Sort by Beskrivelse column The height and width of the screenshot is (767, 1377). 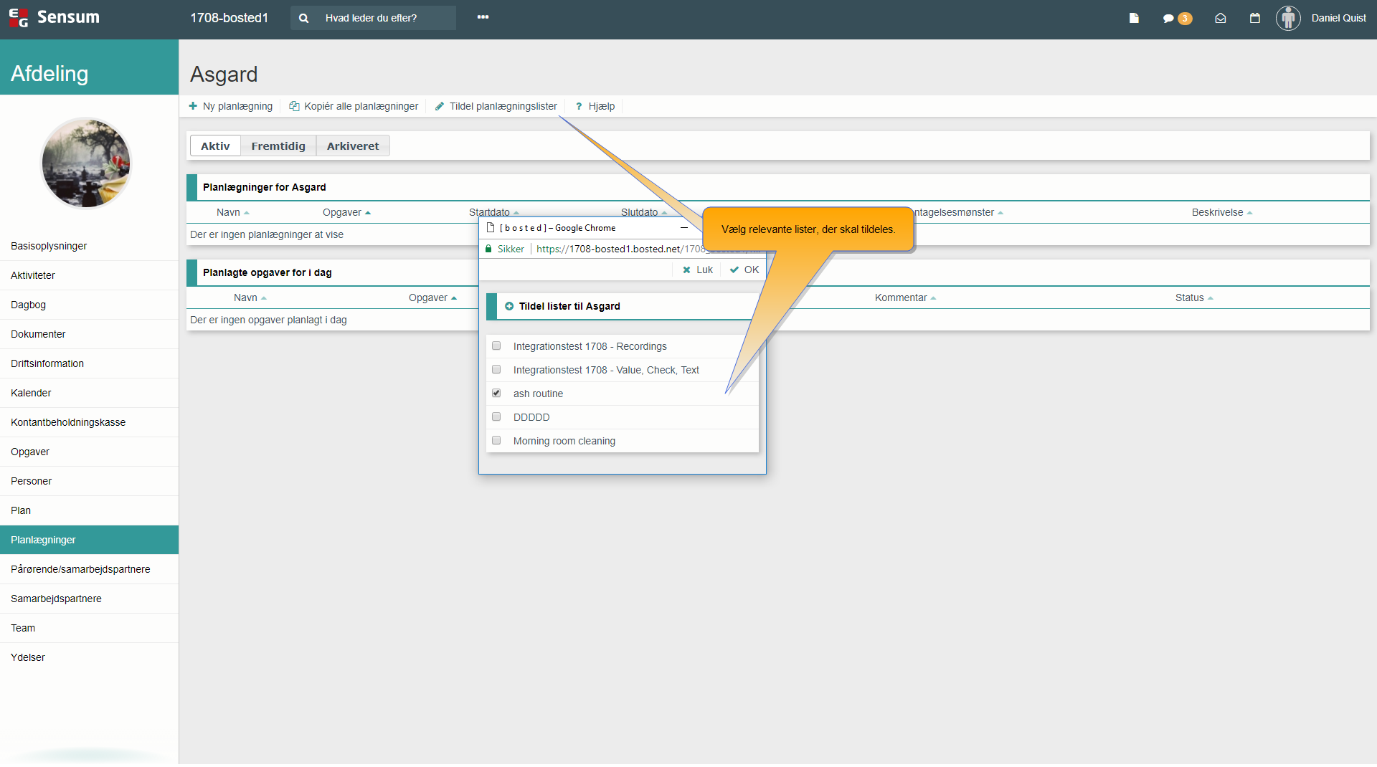tap(1222, 212)
